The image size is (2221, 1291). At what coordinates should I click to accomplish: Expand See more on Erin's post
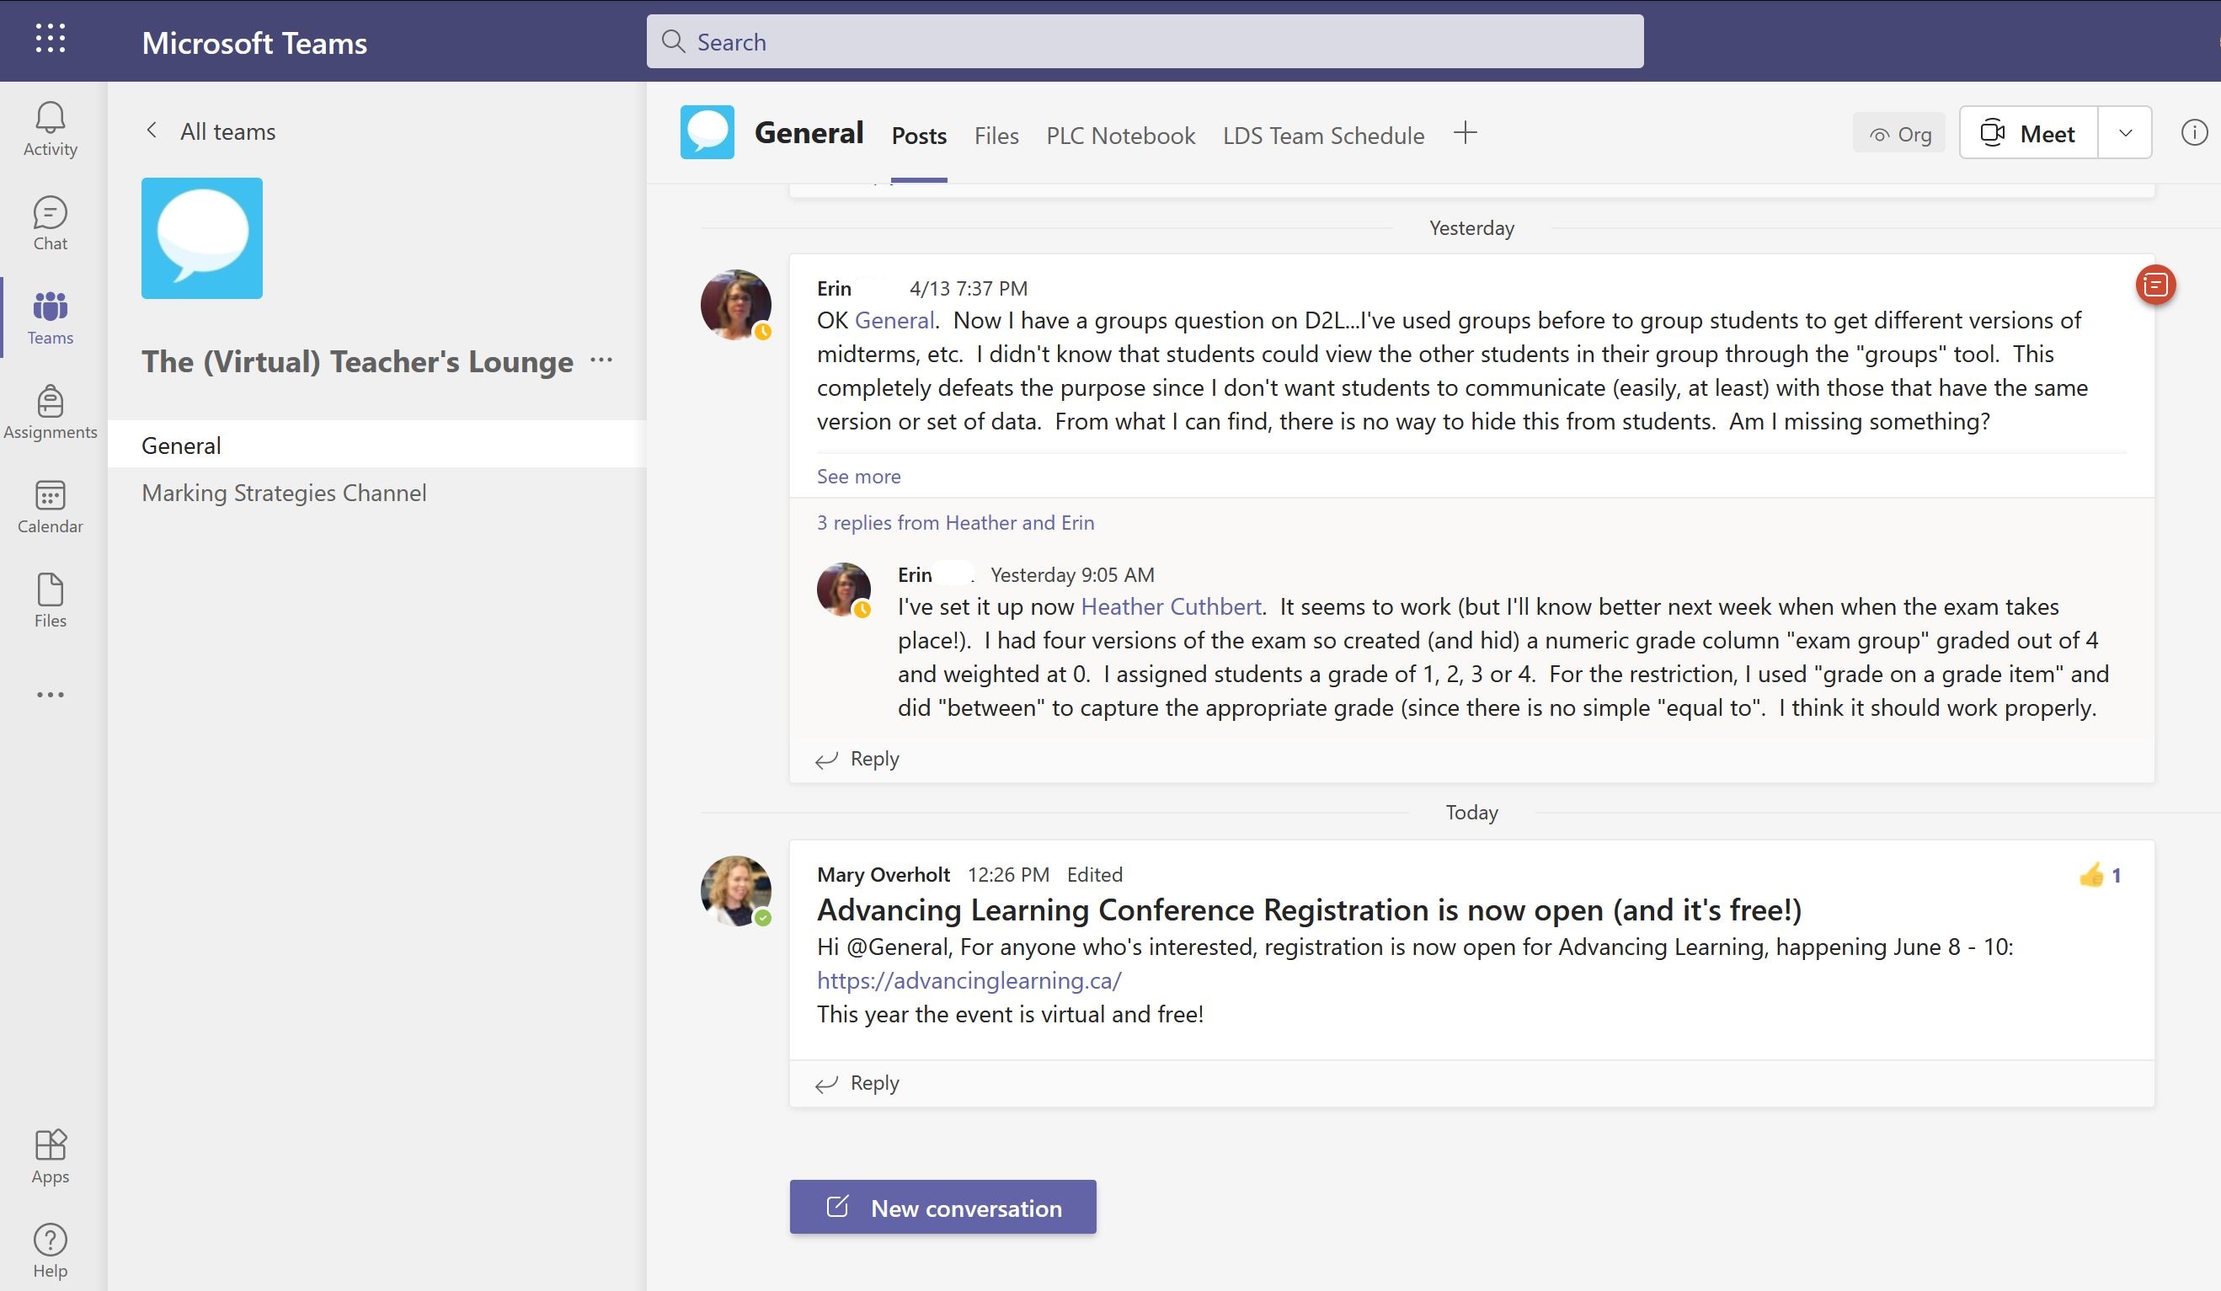[858, 476]
